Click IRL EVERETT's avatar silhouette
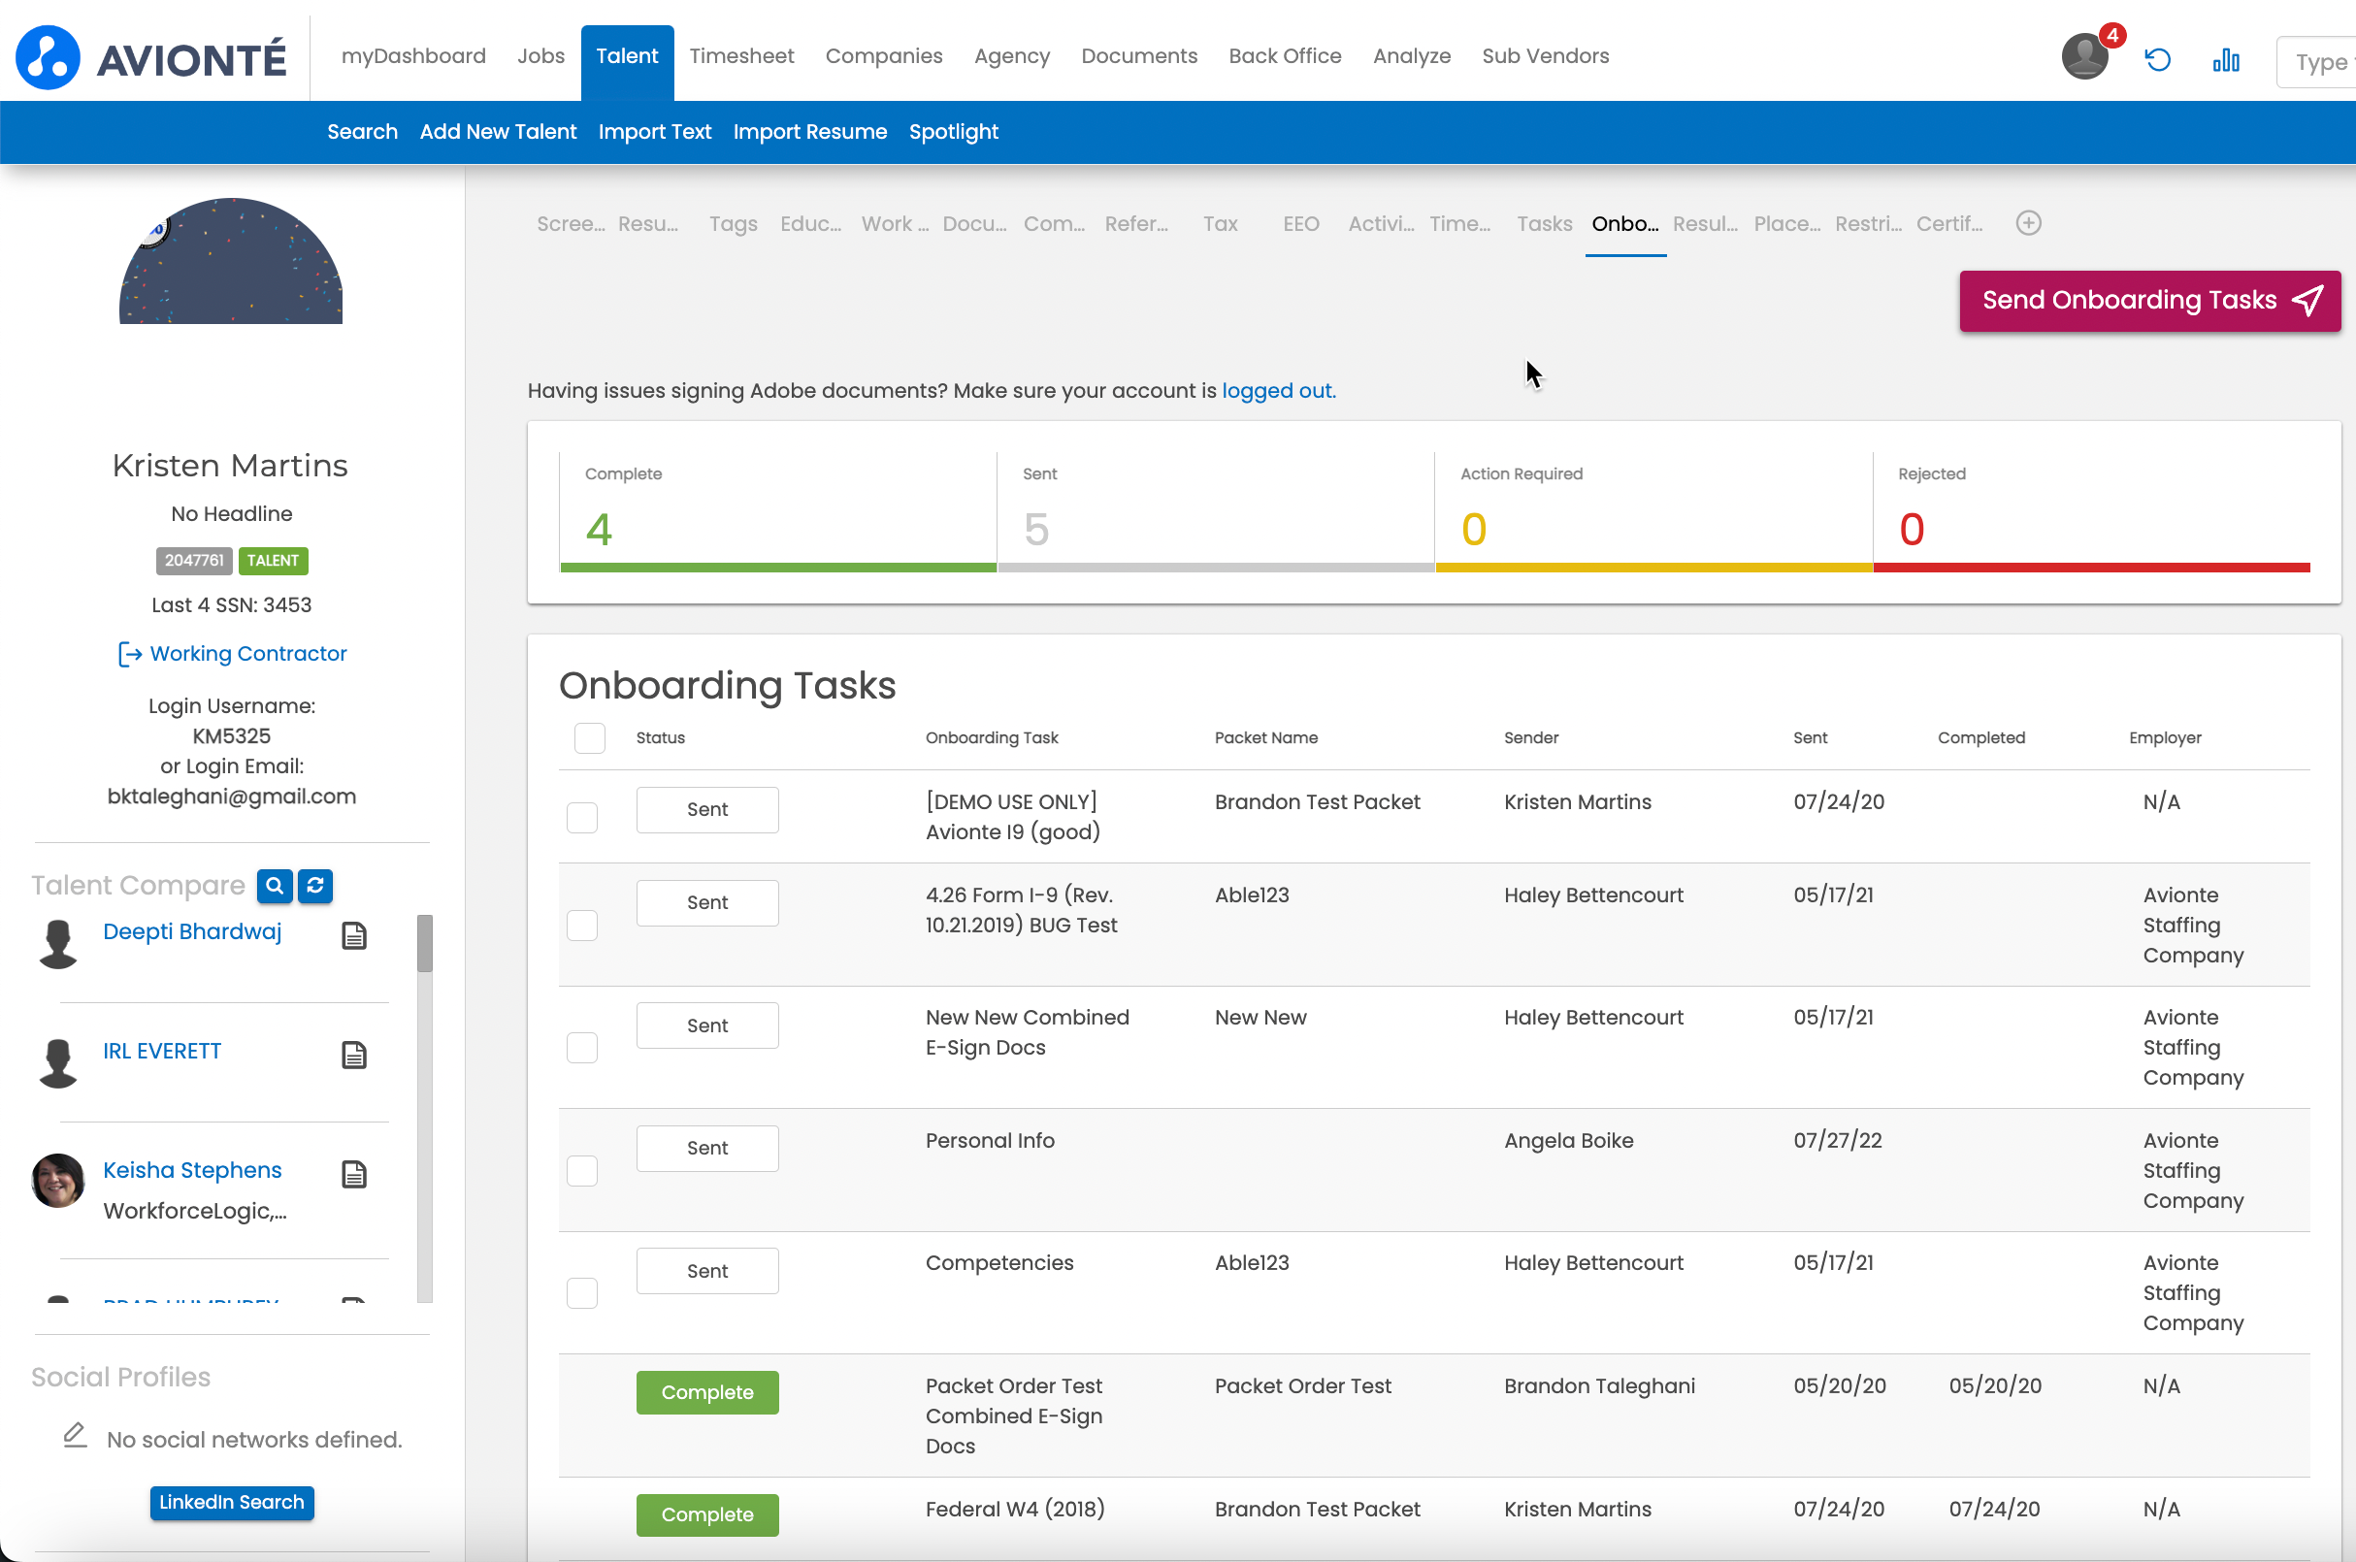Viewport: 2356px width, 1562px height. 58,1064
